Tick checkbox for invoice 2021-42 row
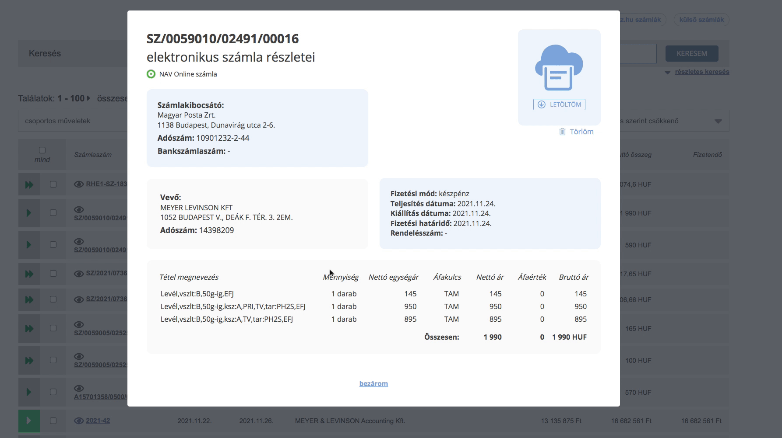Screen dimensions: 782x438 point(53,421)
